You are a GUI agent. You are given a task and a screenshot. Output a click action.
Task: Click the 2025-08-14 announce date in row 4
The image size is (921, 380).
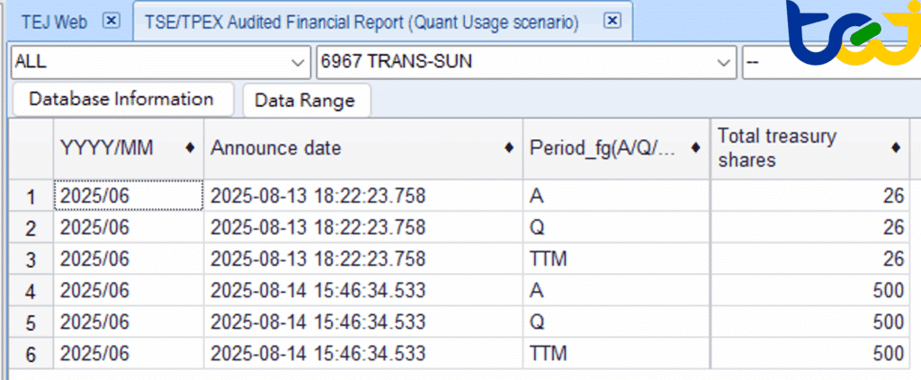pyautogui.click(x=317, y=291)
